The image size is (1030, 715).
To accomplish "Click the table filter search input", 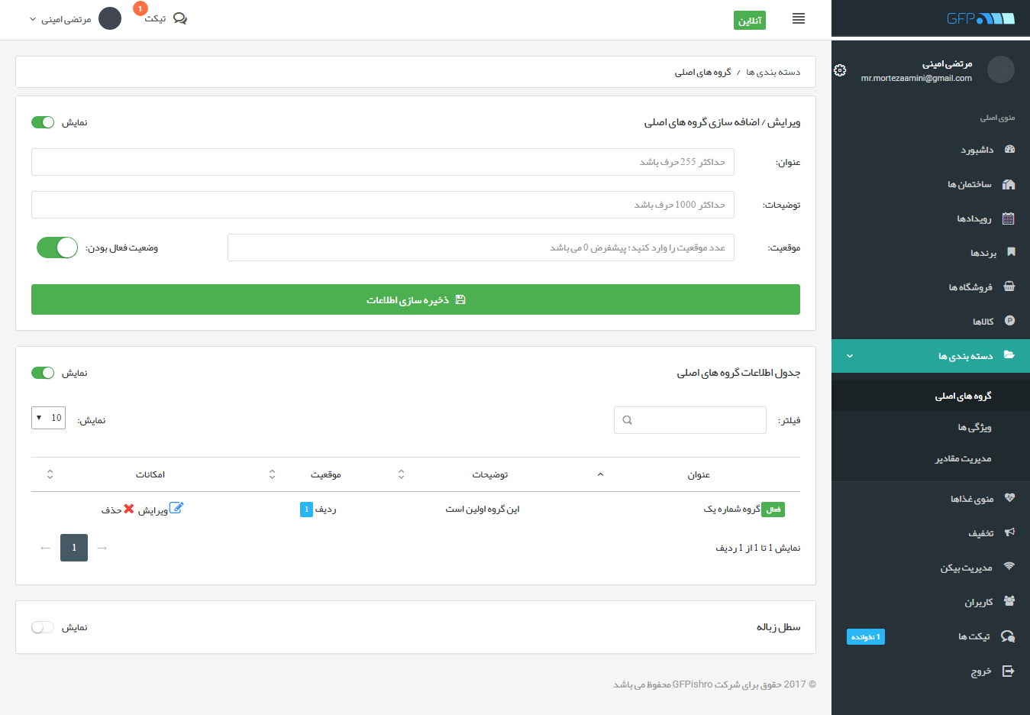I will [x=690, y=420].
